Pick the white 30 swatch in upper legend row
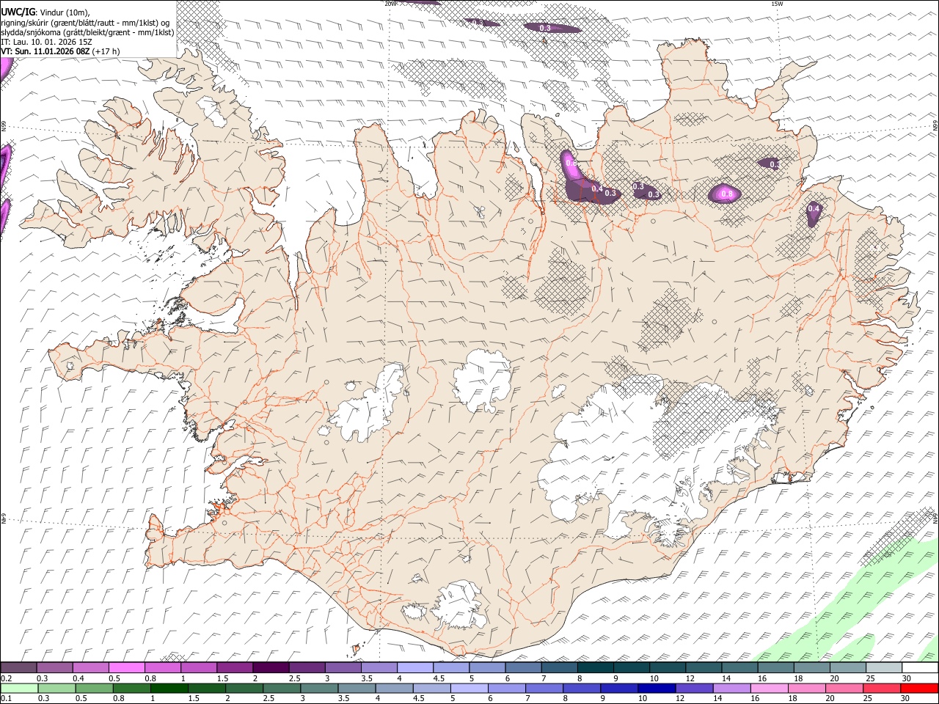This screenshot has height=704, width=939. click(x=919, y=667)
